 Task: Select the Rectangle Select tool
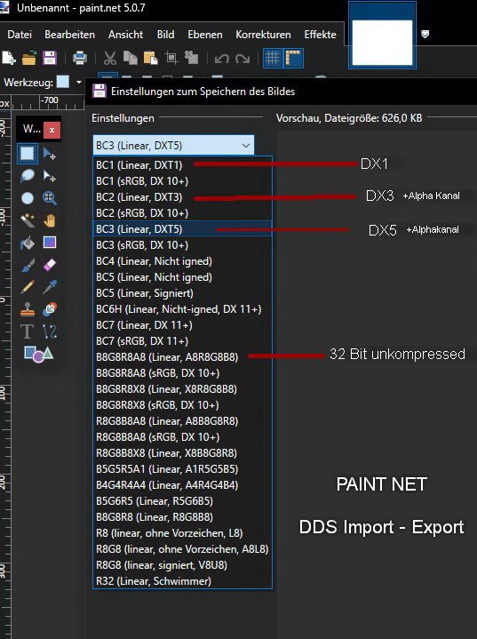[x=28, y=154]
